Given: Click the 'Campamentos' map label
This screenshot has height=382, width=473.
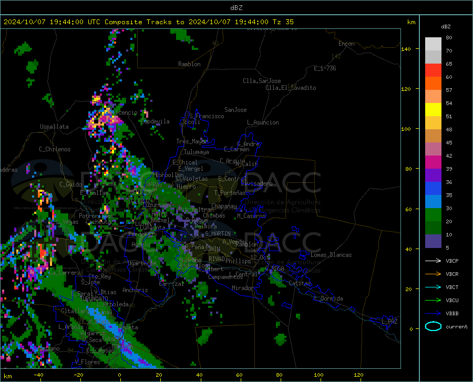Looking at the screenshot, I should pos(225,277).
